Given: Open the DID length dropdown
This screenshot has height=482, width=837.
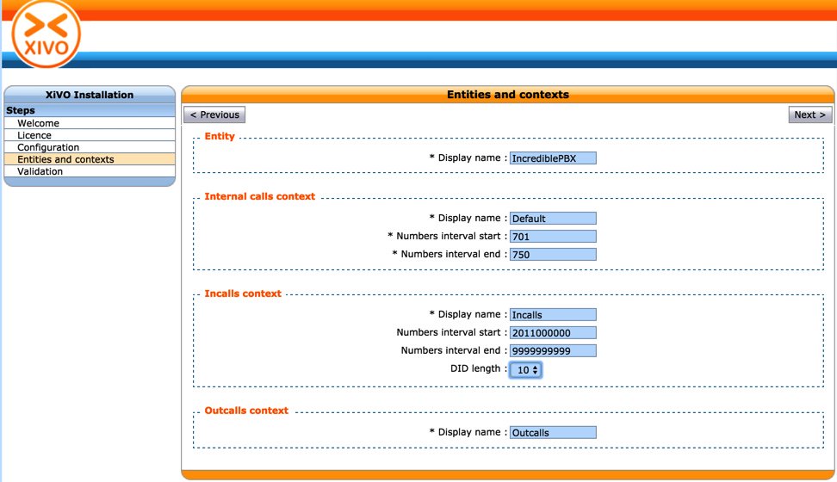Looking at the screenshot, I should (526, 370).
